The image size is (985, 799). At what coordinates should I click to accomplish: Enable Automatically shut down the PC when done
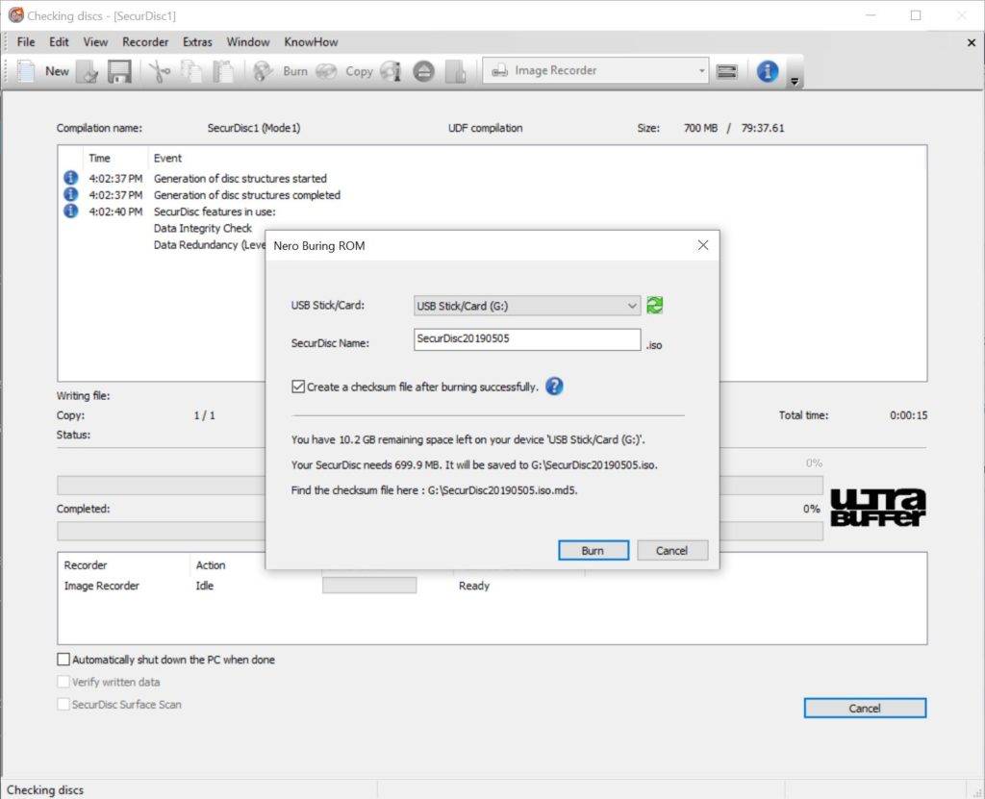pyautogui.click(x=63, y=660)
